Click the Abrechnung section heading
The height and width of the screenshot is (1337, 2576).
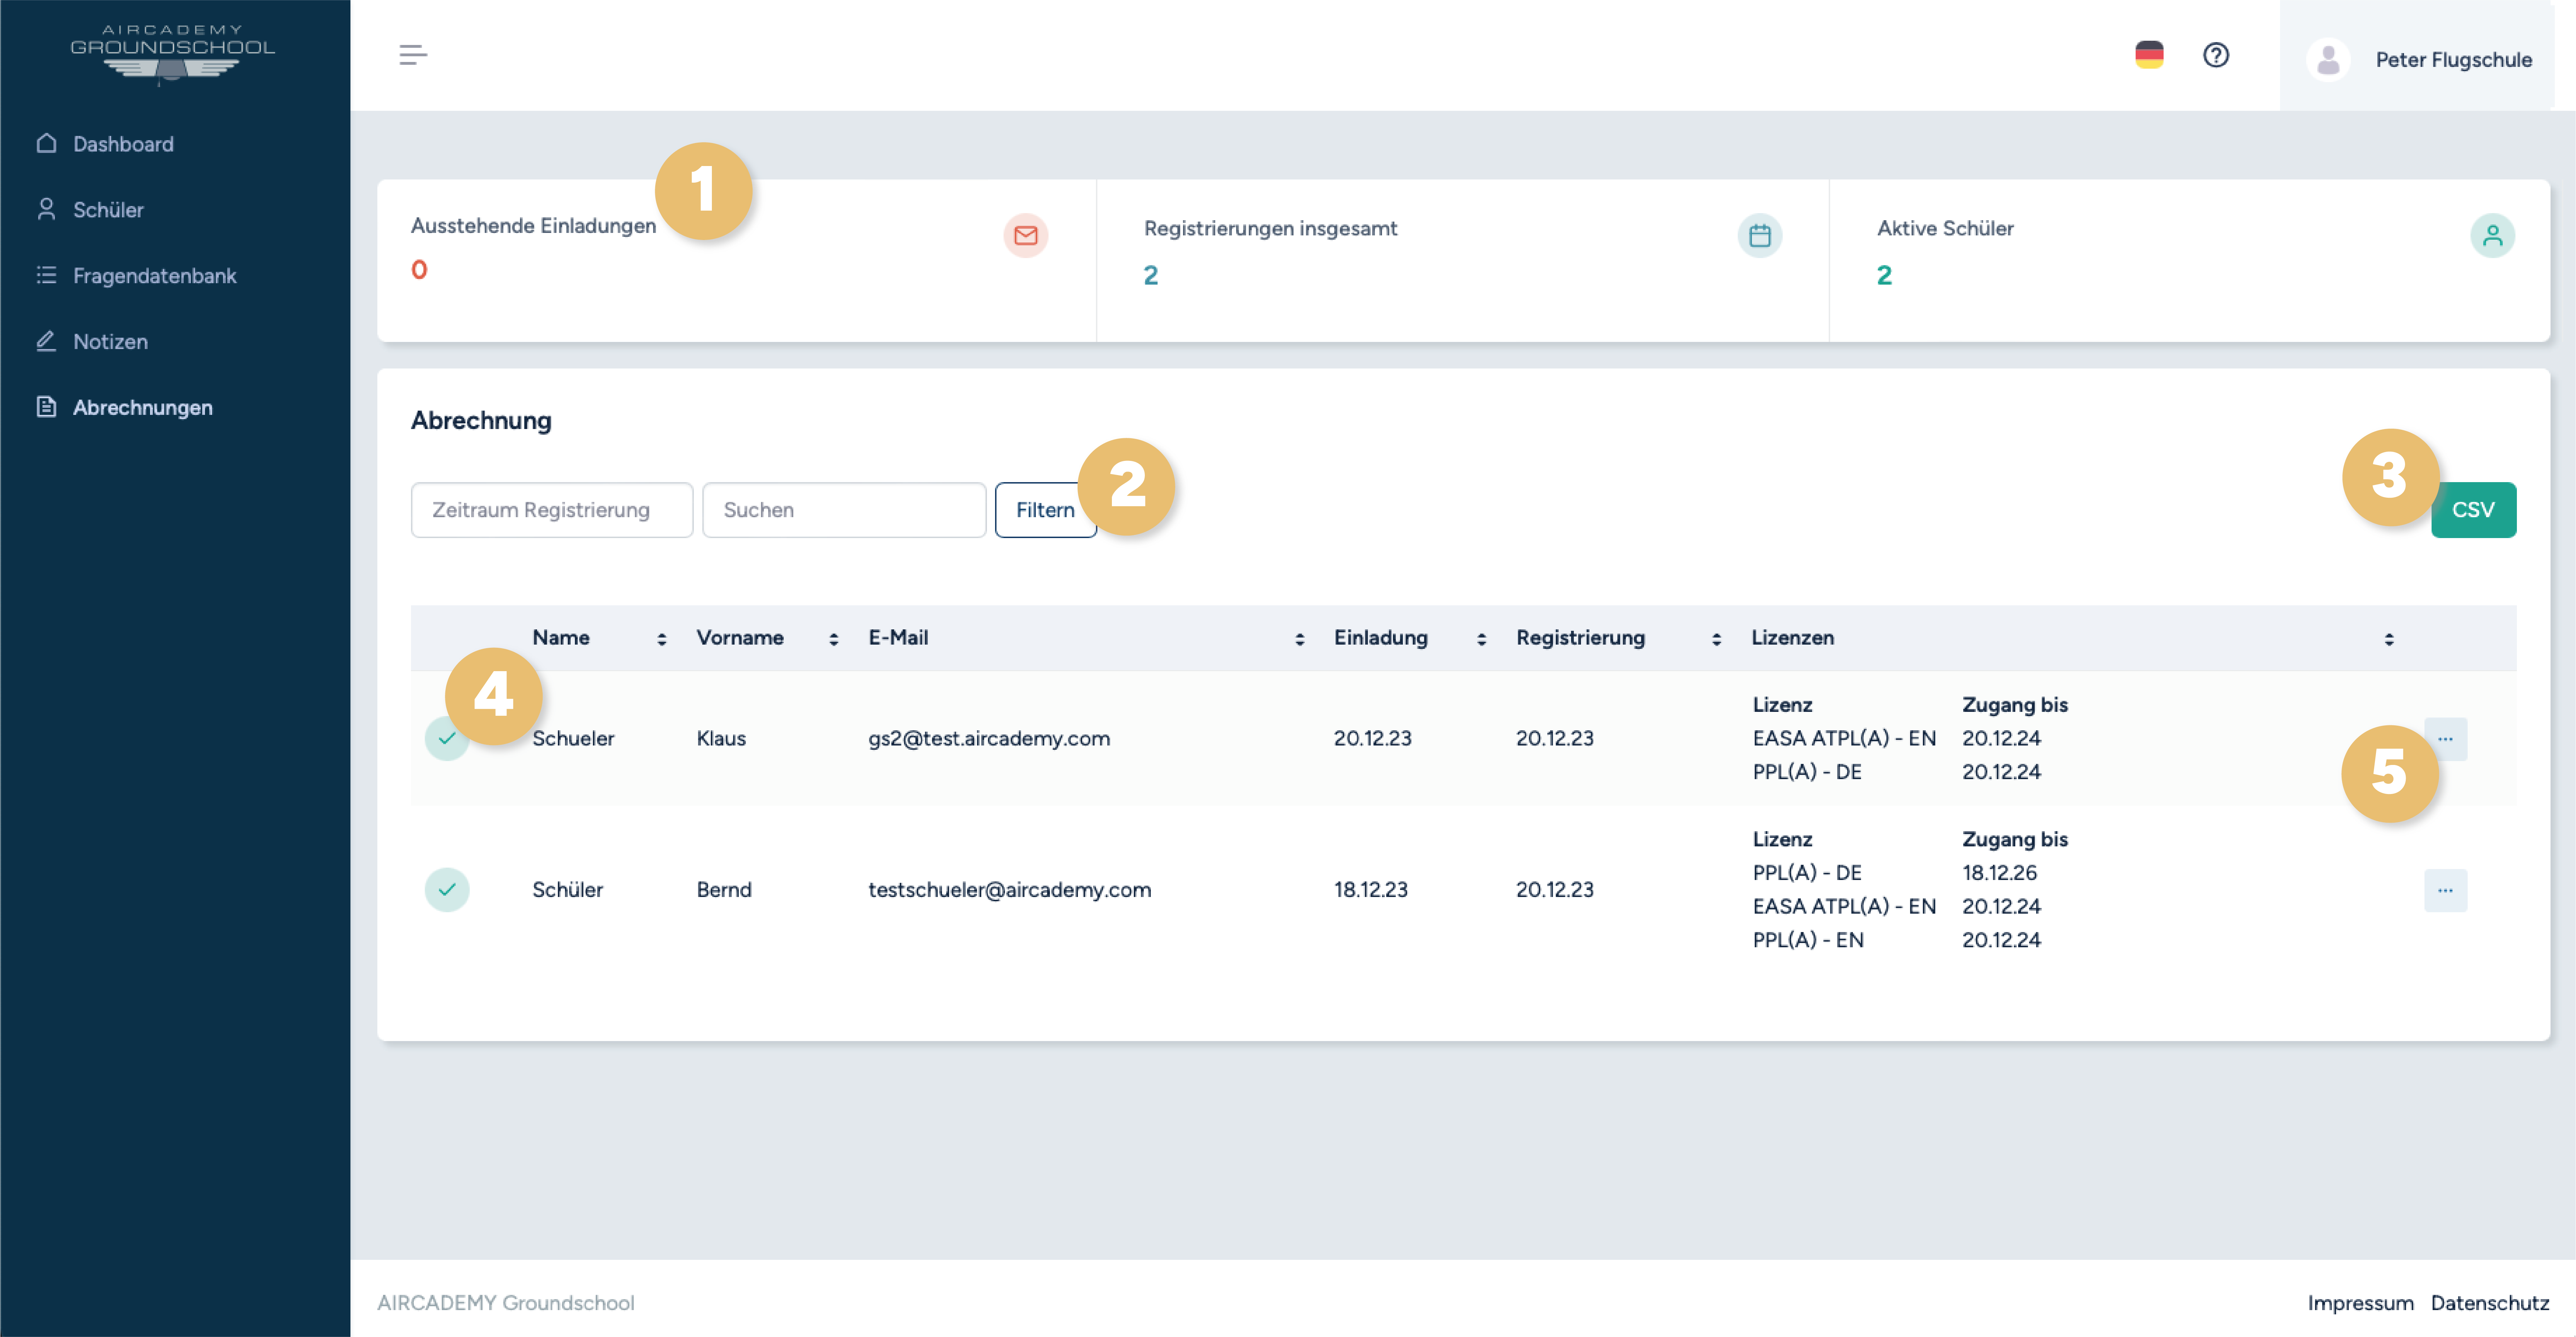pos(481,421)
